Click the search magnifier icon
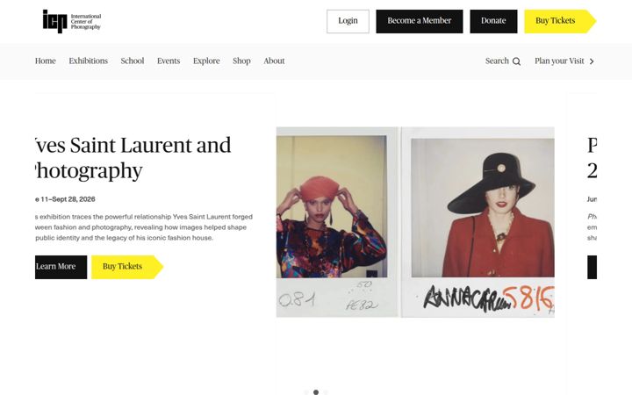The width and height of the screenshot is (632, 395). (x=516, y=61)
